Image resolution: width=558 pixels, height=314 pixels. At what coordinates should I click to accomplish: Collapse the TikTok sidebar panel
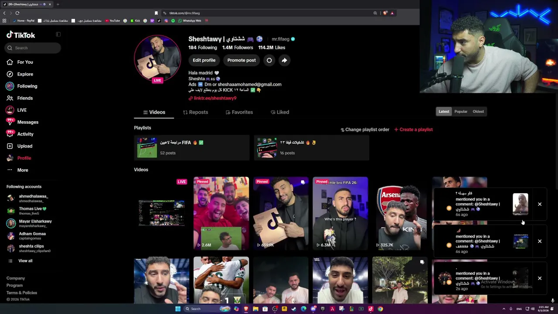(58, 34)
